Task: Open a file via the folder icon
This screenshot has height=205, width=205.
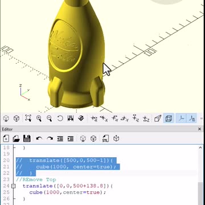Action: coord(17,138)
